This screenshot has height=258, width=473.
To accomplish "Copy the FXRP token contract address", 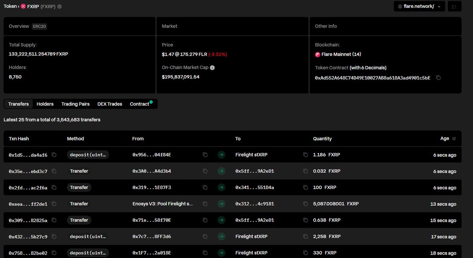I will pyautogui.click(x=438, y=78).
